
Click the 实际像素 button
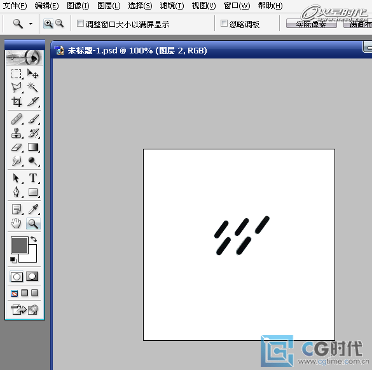311,24
